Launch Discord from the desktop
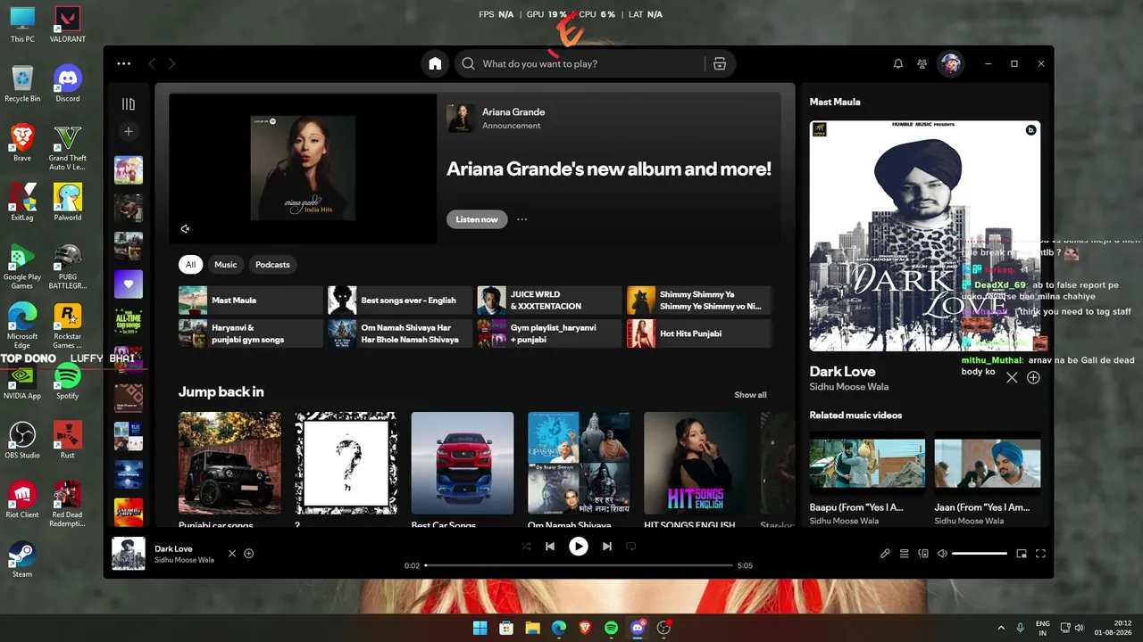 point(68,84)
